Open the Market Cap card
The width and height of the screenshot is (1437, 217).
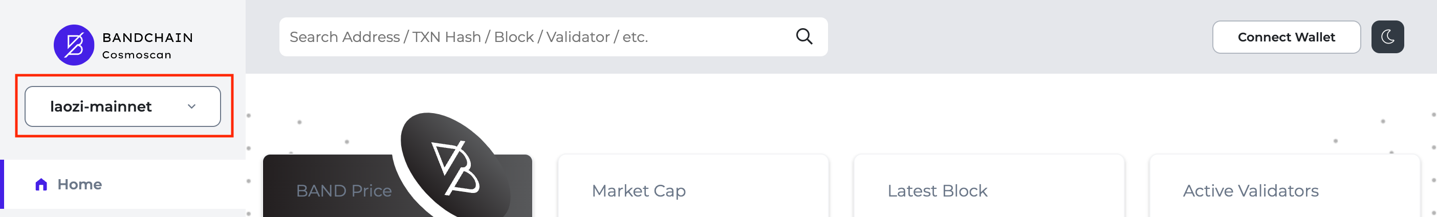[x=693, y=186]
